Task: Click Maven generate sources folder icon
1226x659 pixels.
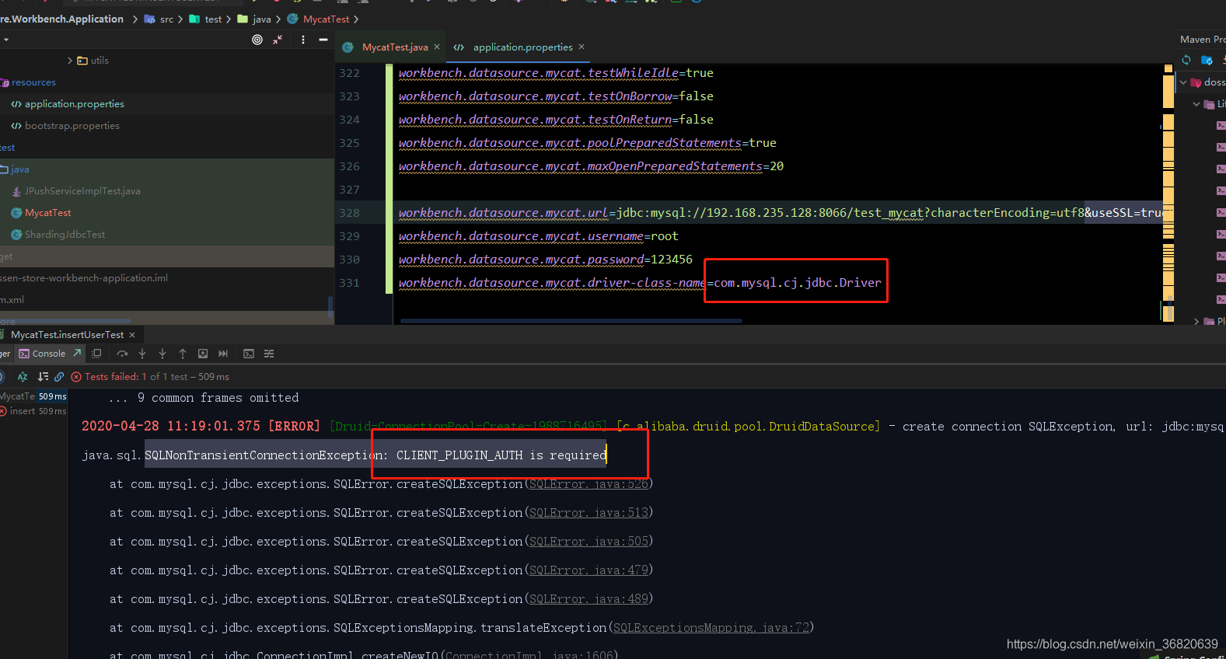Action: coord(1207,60)
